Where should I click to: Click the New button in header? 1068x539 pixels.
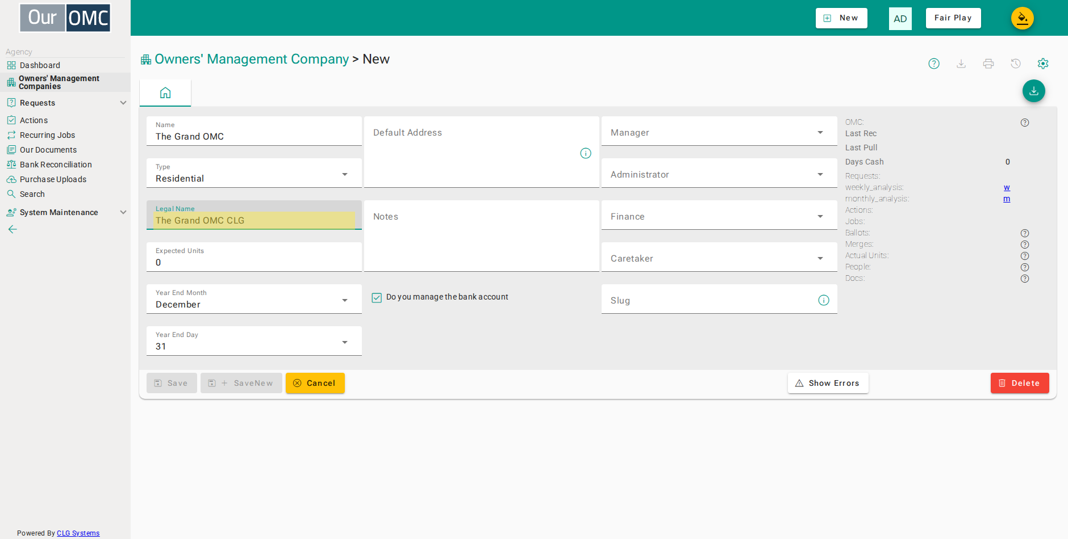pos(841,18)
